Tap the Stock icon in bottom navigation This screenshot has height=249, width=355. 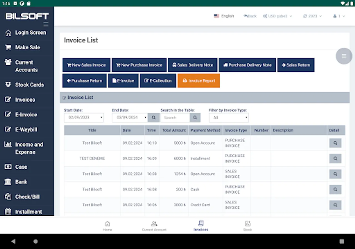pos(247,225)
